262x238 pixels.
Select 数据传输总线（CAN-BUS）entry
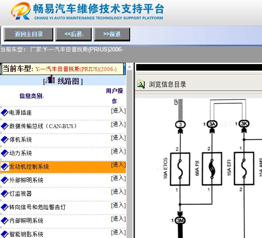43,126
